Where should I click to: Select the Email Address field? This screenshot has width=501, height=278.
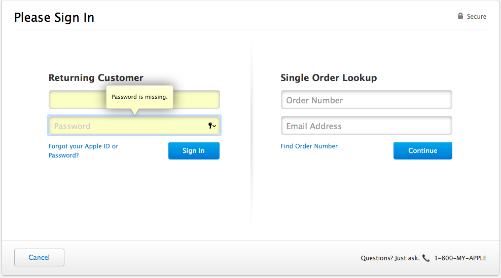coord(366,126)
